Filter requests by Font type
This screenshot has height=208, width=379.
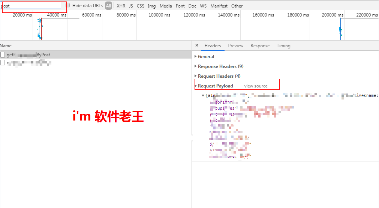pos(180,6)
